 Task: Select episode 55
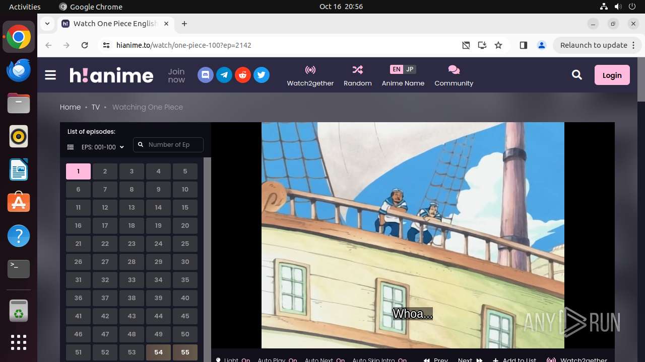pyautogui.click(x=185, y=352)
